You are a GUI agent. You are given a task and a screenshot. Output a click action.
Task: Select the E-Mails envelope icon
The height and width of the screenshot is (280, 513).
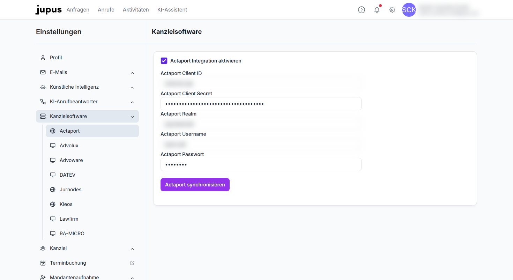43,72
